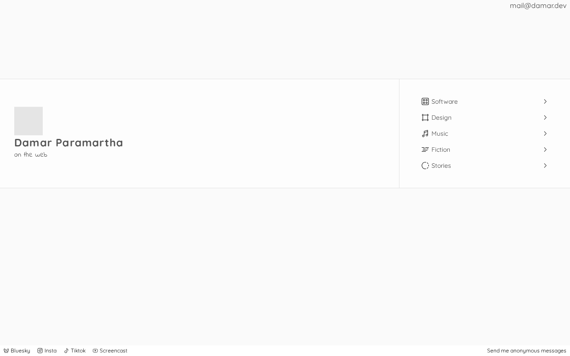
Task: Click the Bluesky butterfly icon
Action: pyautogui.click(x=6, y=351)
